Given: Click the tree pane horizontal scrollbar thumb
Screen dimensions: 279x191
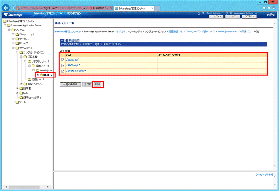Looking at the screenshot, I should tap(24, 187).
